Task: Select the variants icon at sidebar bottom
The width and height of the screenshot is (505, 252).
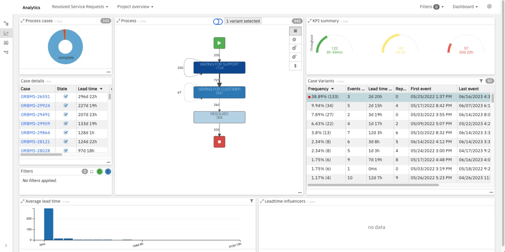Action: [x=6, y=52]
